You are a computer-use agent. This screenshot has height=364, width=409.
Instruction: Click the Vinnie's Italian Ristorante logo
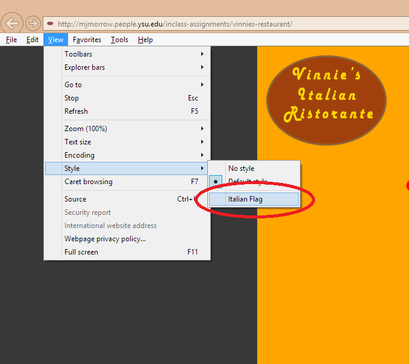pyautogui.click(x=326, y=94)
